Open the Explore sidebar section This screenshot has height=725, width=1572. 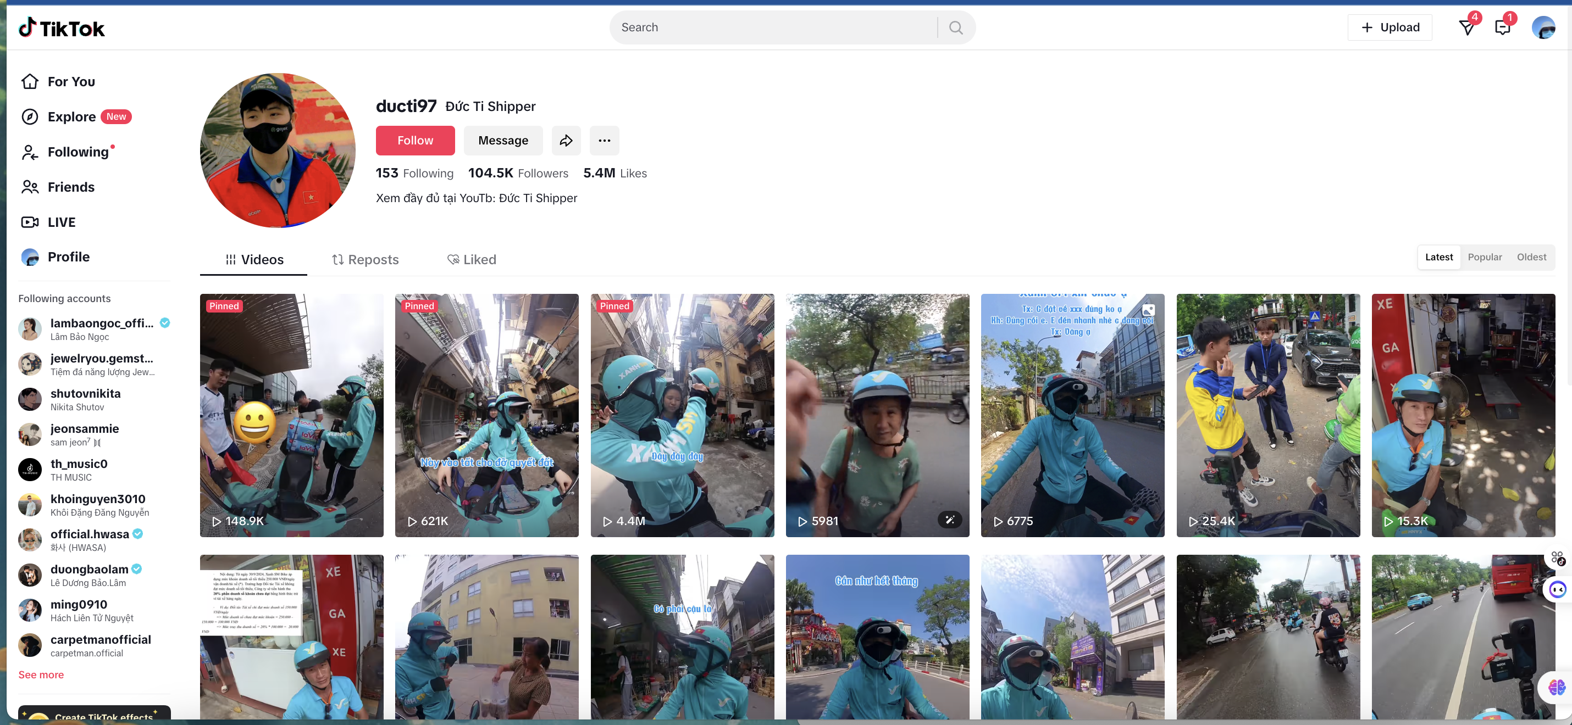72,116
